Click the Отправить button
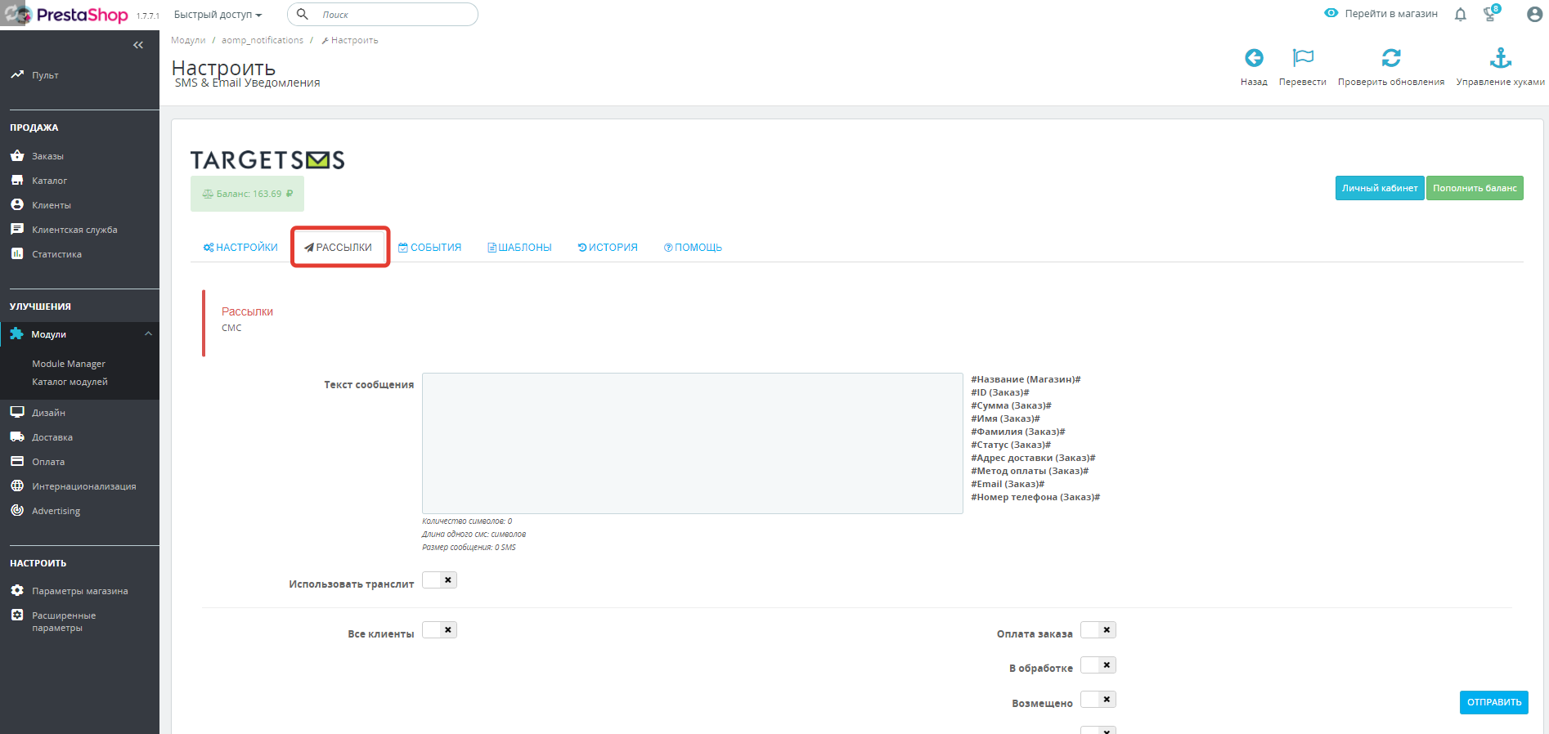The height and width of the screenshot is (734, 1549). (1494, 702)
